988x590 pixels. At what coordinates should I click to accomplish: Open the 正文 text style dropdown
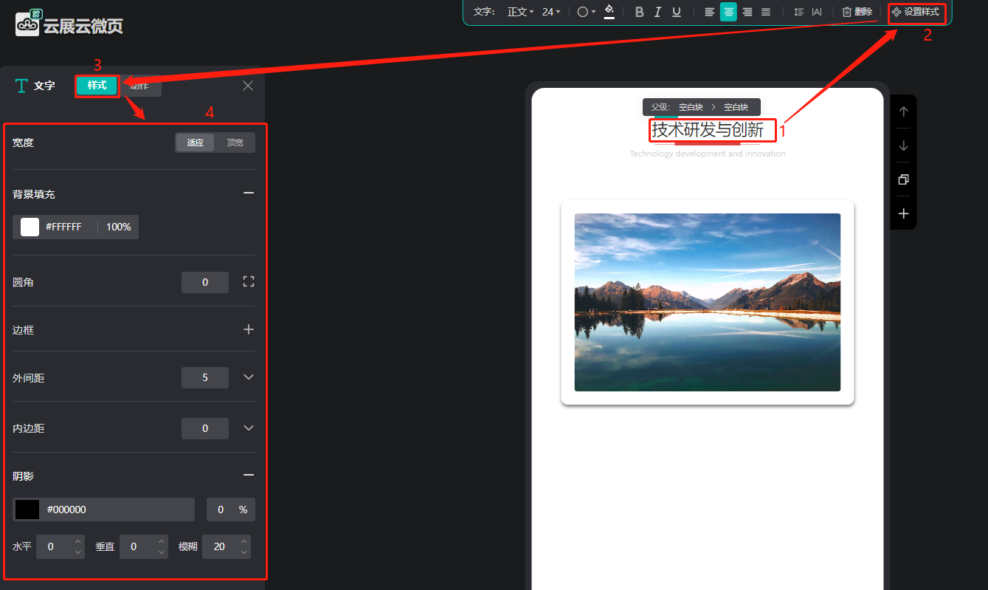pyautogui.click(x=520, y=12)
